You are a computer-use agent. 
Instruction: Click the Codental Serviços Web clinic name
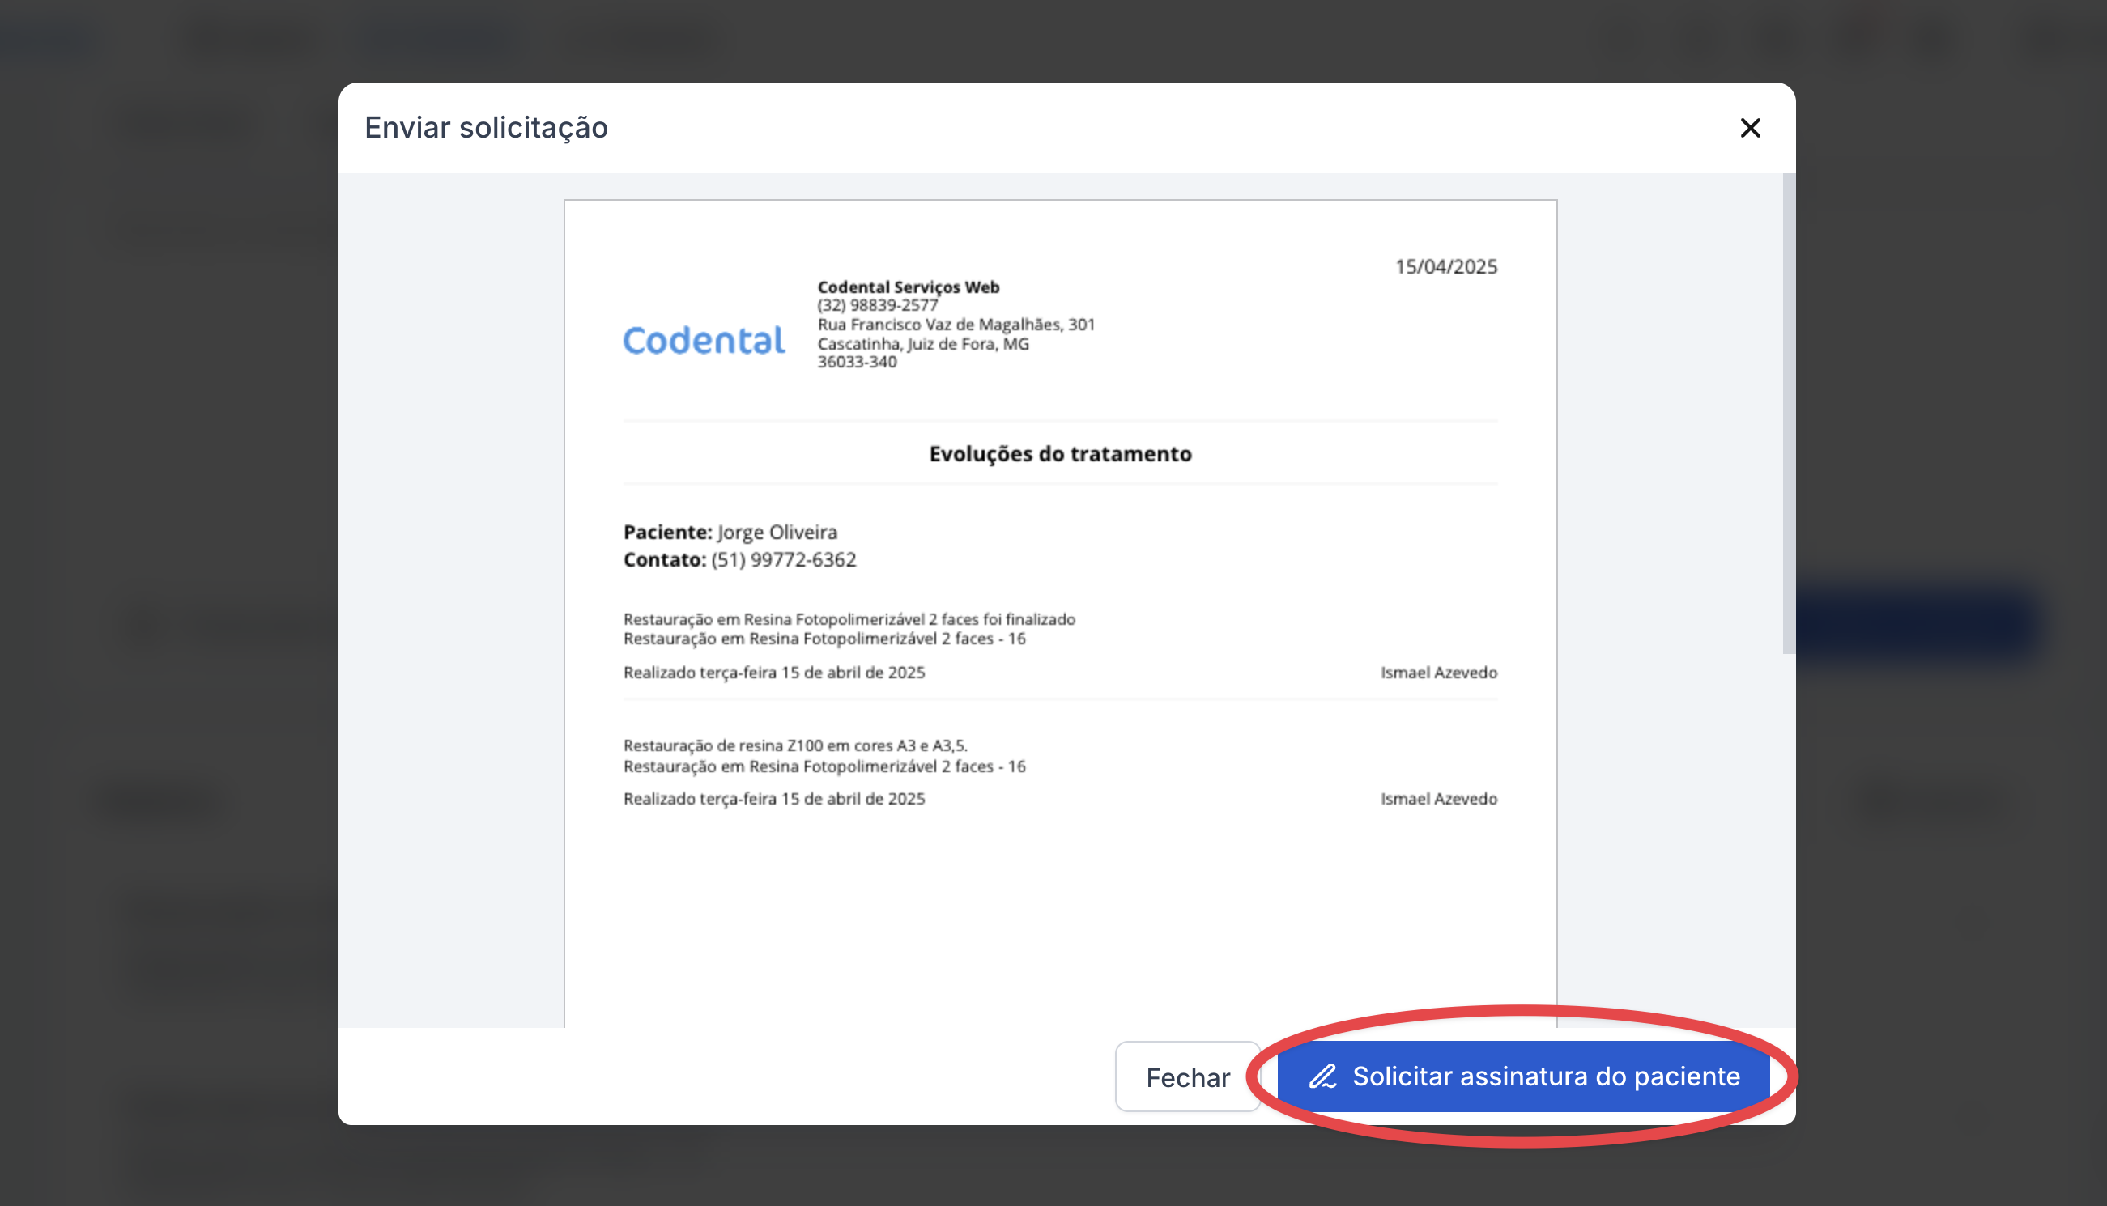tap(908, 287)
